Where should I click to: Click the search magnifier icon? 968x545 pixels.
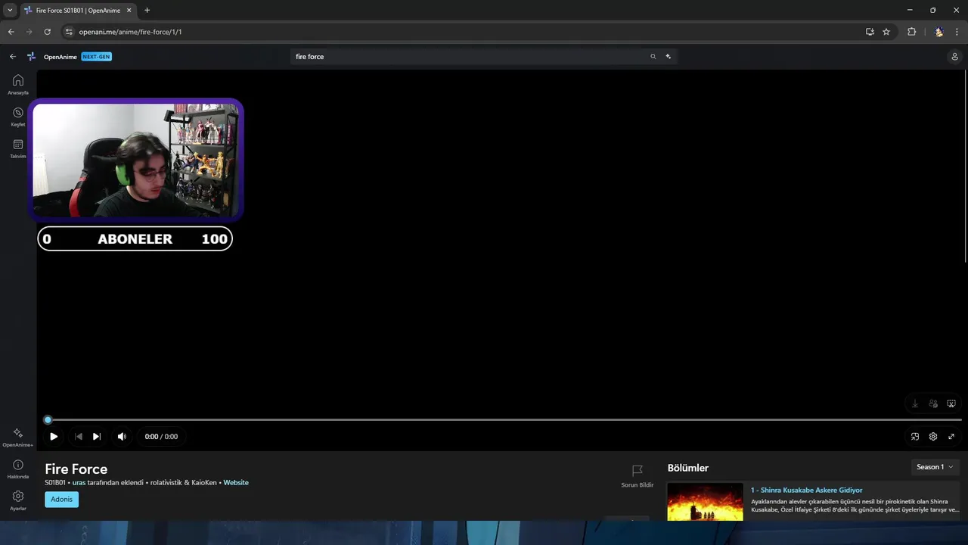(x=653, y=57)
